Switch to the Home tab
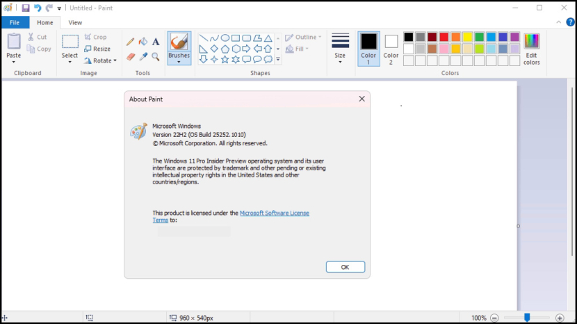 click(x=45, y=22)
